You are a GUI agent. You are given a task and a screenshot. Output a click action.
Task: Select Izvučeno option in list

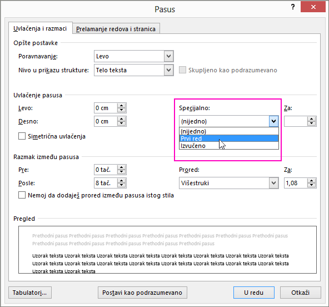(x=229, y=146)
